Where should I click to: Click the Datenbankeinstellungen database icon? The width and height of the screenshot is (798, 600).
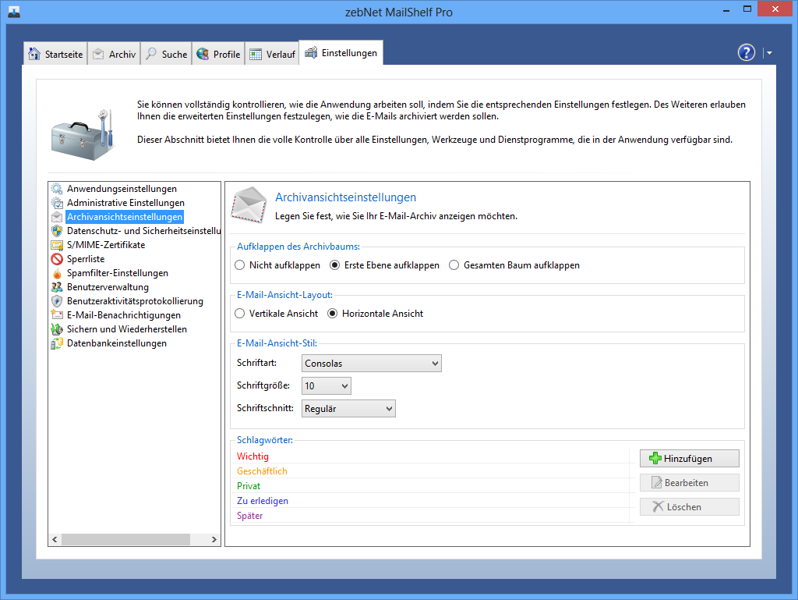(57, 343)
